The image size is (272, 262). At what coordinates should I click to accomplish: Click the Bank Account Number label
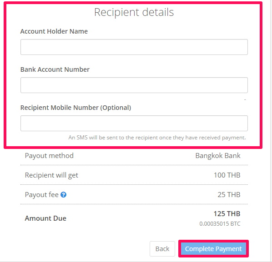click(x=55, y=69)
